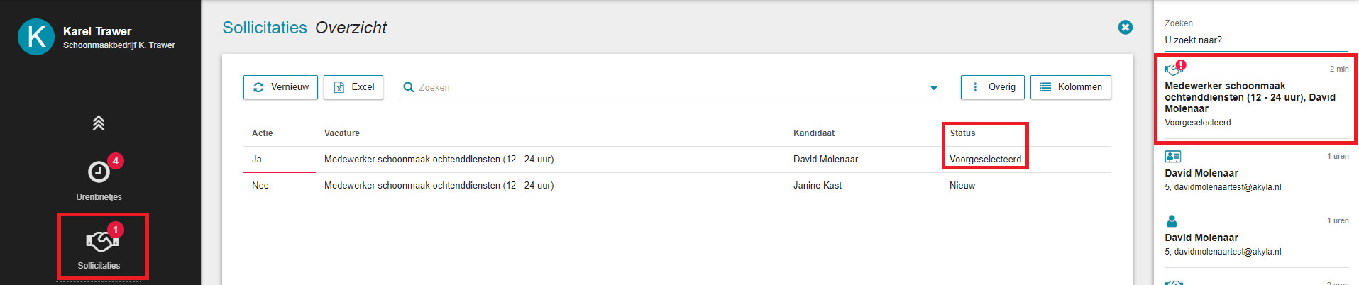Click the contact card icon for David Molenaar
This screenshot has height=285, width=1359.
[1173, 156]
